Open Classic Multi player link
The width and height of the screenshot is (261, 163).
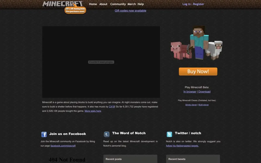(x=203, y=105)
